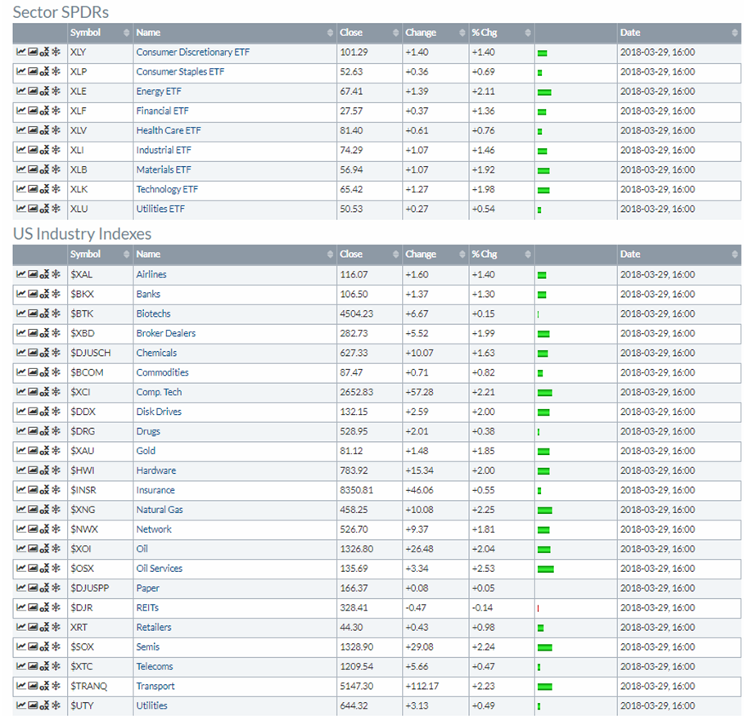744x716 pixels.
Task: Open gallery view icon for $XAU row
Action: 32,451
